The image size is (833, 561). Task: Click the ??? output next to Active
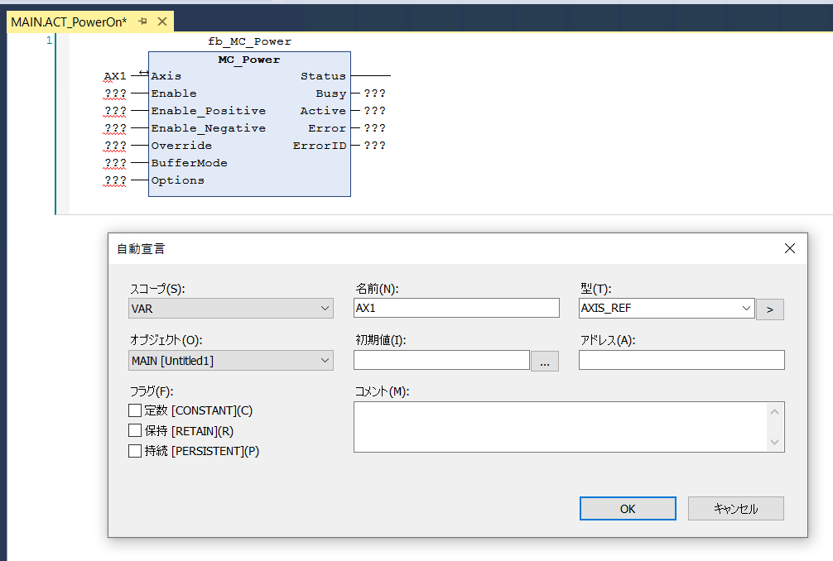374,111
